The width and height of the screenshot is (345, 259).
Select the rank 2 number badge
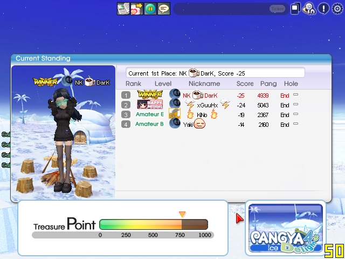point(126,105)
